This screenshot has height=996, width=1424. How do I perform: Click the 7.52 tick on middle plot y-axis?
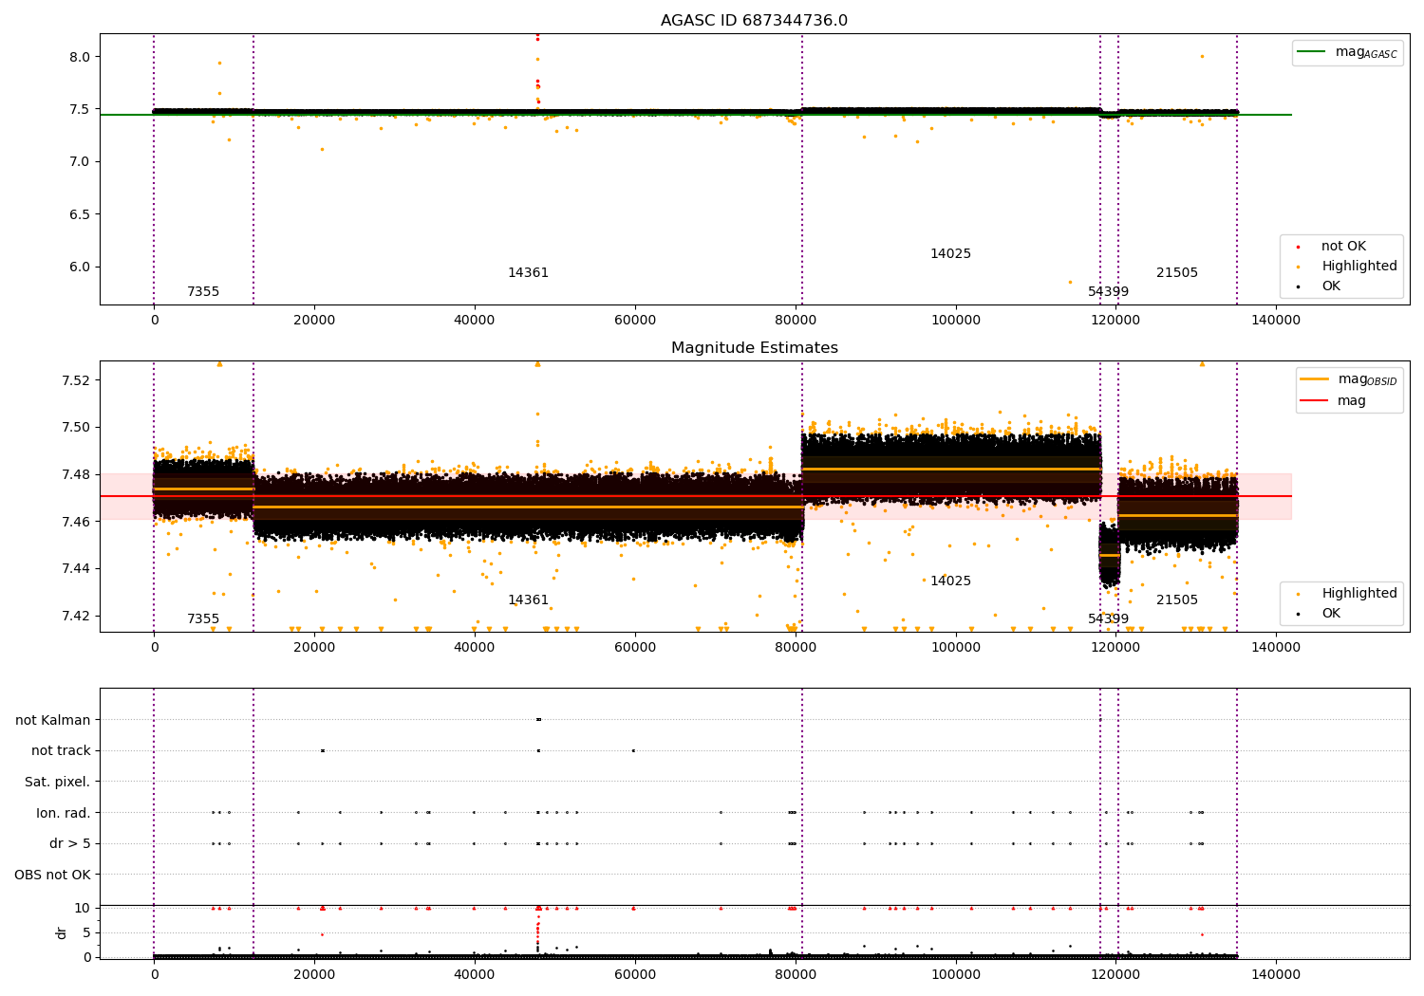click(75, 380)
